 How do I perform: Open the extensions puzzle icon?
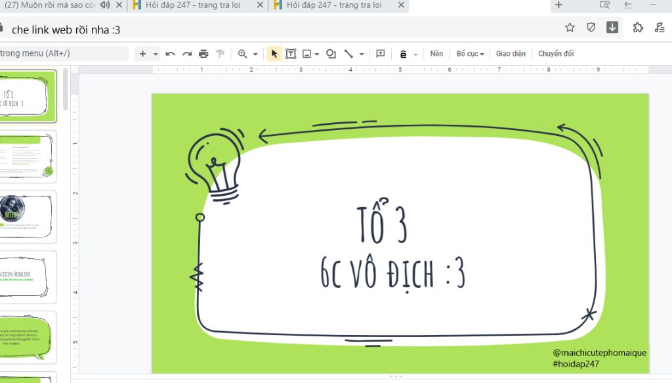[638, 28]
